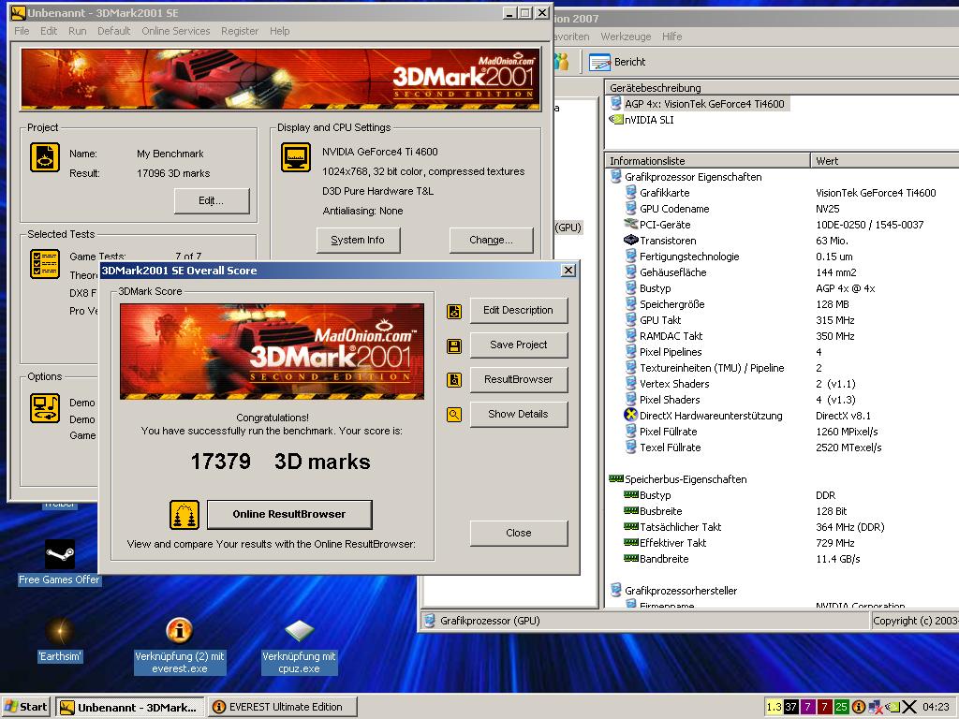Click the nVIDIA SLI device icon
This screenshot has width=959, height=719.
click(616, 119)
